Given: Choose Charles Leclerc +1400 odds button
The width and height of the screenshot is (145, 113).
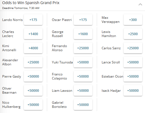Looking at the screenshot, I should pos(33,34).
